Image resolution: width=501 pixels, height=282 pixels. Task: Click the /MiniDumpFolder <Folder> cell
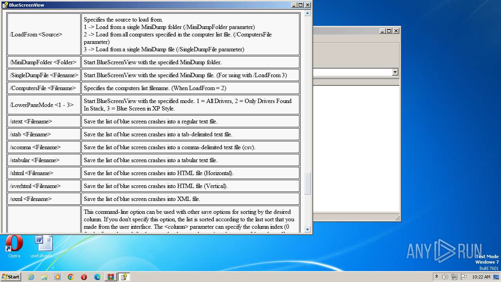pos(44,62)
